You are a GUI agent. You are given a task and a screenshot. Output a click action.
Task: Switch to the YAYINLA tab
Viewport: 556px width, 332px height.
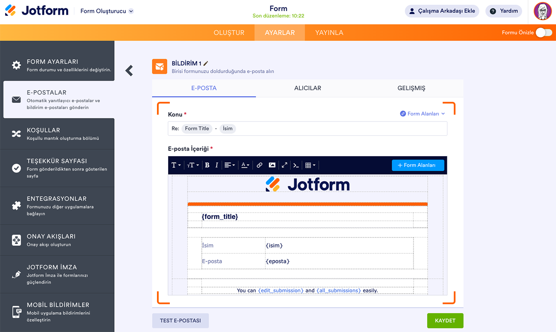329,33
